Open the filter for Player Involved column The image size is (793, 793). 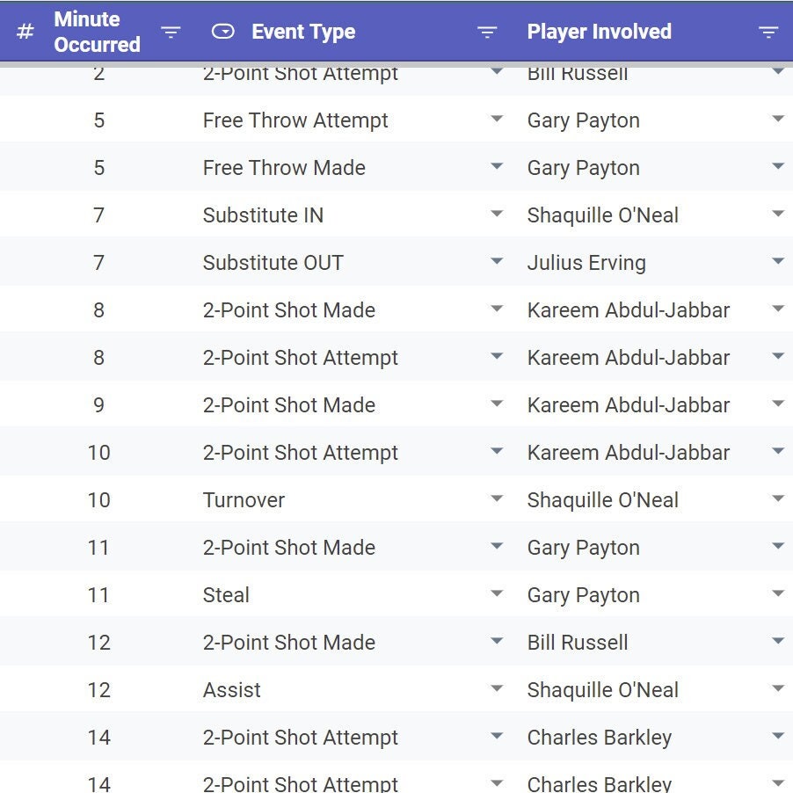click(768, 31)
